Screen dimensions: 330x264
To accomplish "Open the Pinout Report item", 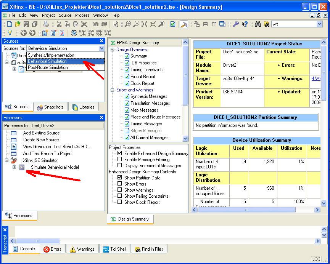I will pos(143,77).
